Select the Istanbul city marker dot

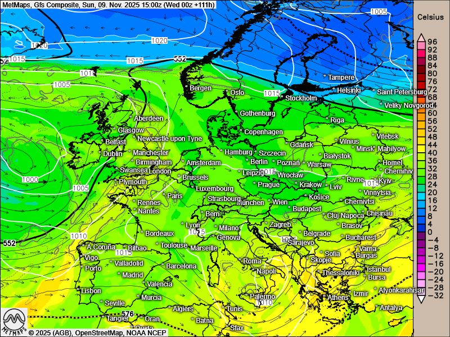coord(363,270)
